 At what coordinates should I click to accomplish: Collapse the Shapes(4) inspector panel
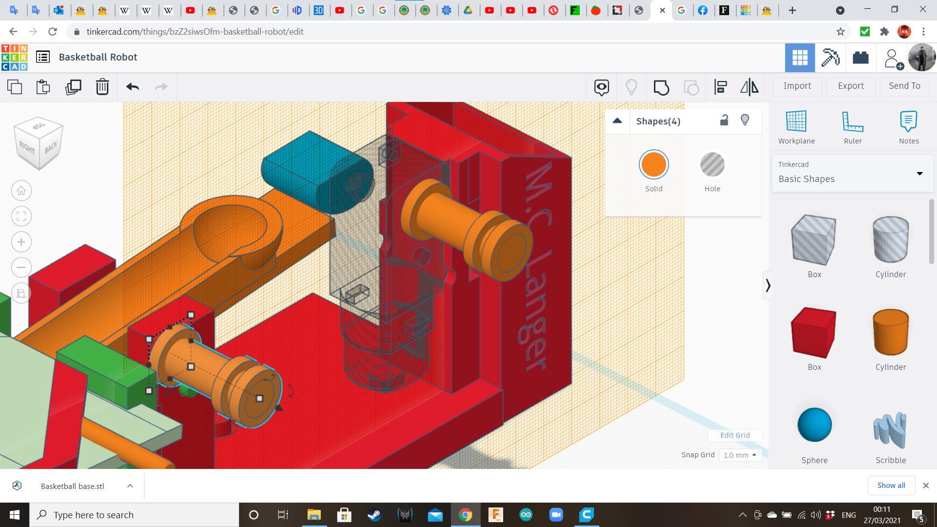(x=617, y=121)
